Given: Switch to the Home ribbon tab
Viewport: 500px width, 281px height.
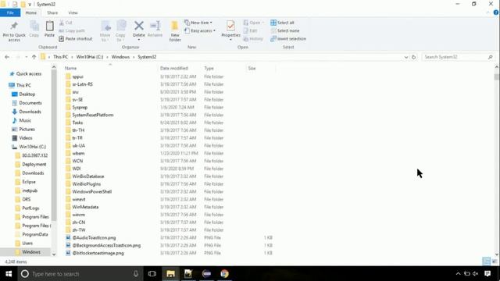Looking at the screenshot, I should coord(31,12).
